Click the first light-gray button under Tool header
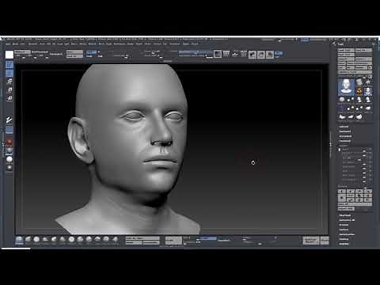 click(346, 50)
